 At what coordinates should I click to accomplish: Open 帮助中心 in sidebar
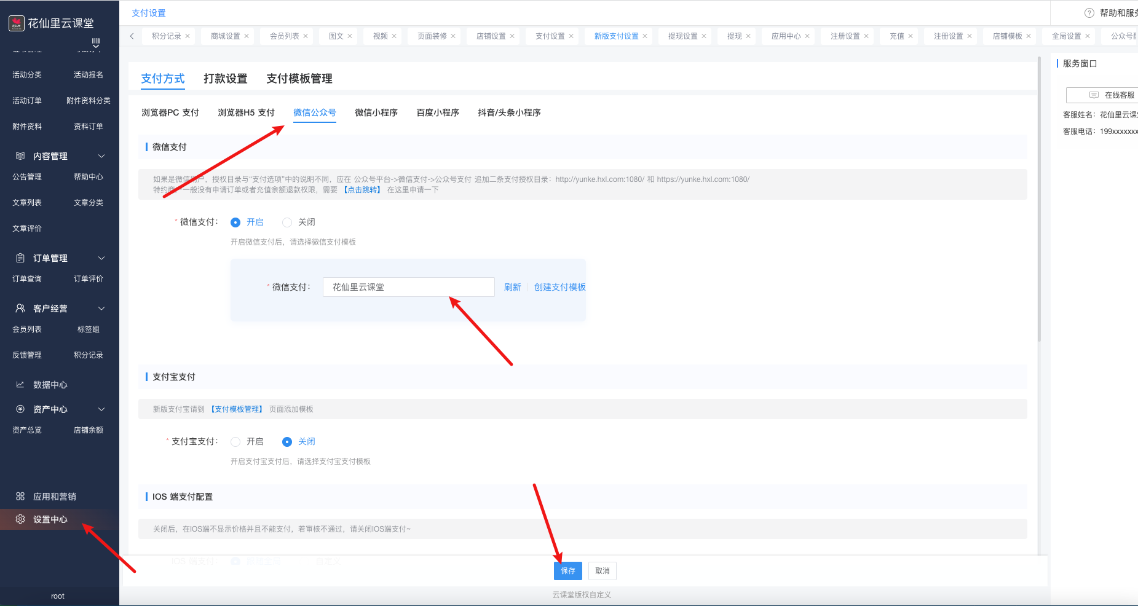[89, 177]
